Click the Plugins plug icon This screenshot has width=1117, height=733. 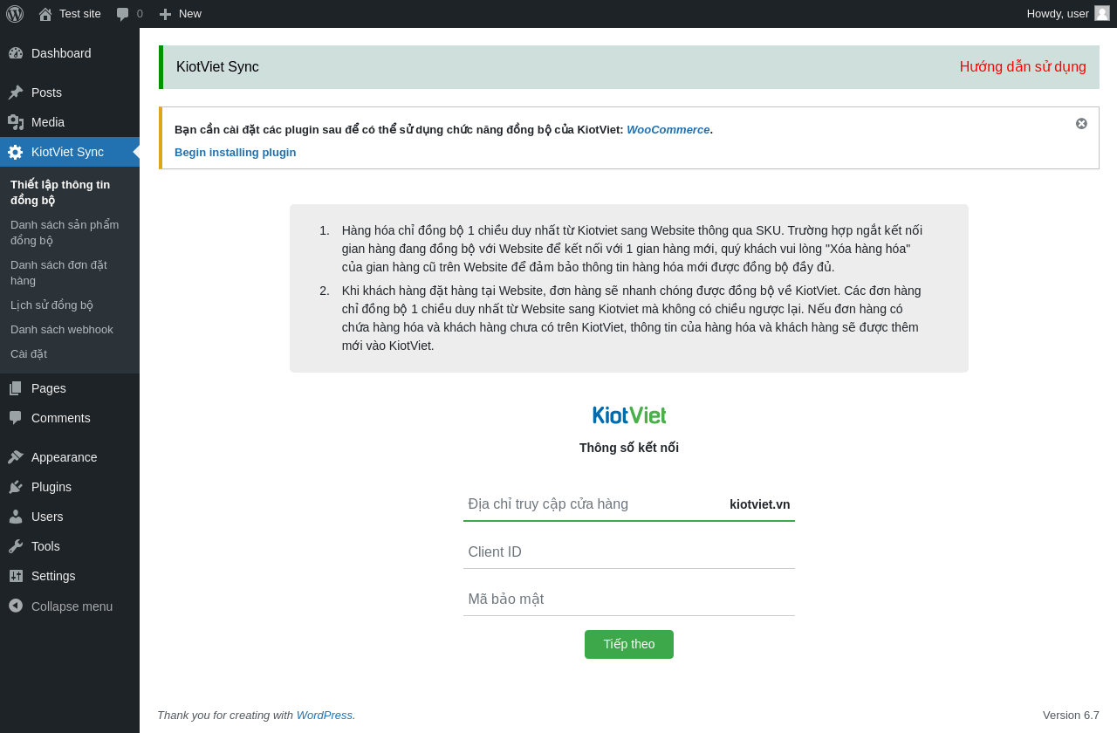coord(16,487)
